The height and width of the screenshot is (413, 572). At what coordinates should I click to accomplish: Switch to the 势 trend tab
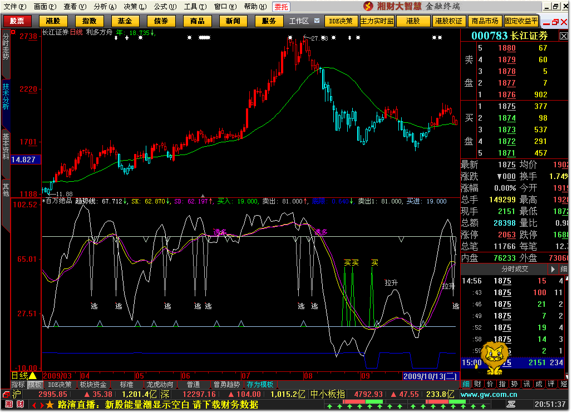pyautogui.click(x=514, y=384)
